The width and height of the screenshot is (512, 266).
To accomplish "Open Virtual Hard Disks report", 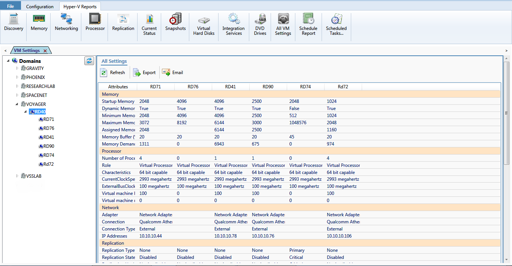I will click(x=204, y=25).
